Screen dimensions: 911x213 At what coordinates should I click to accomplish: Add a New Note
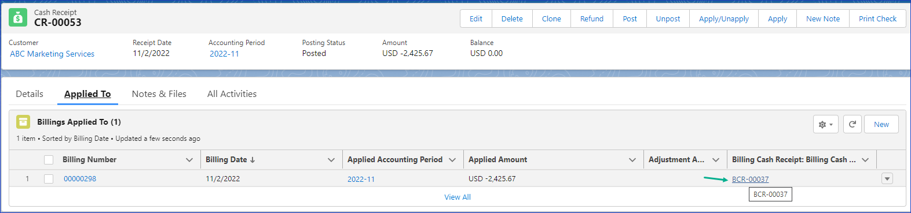pos(823,18)
